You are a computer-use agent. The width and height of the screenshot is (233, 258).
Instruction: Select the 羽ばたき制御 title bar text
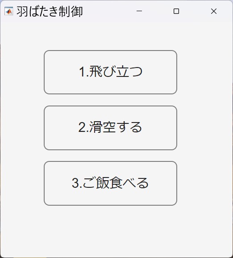(x=50, y=12)
